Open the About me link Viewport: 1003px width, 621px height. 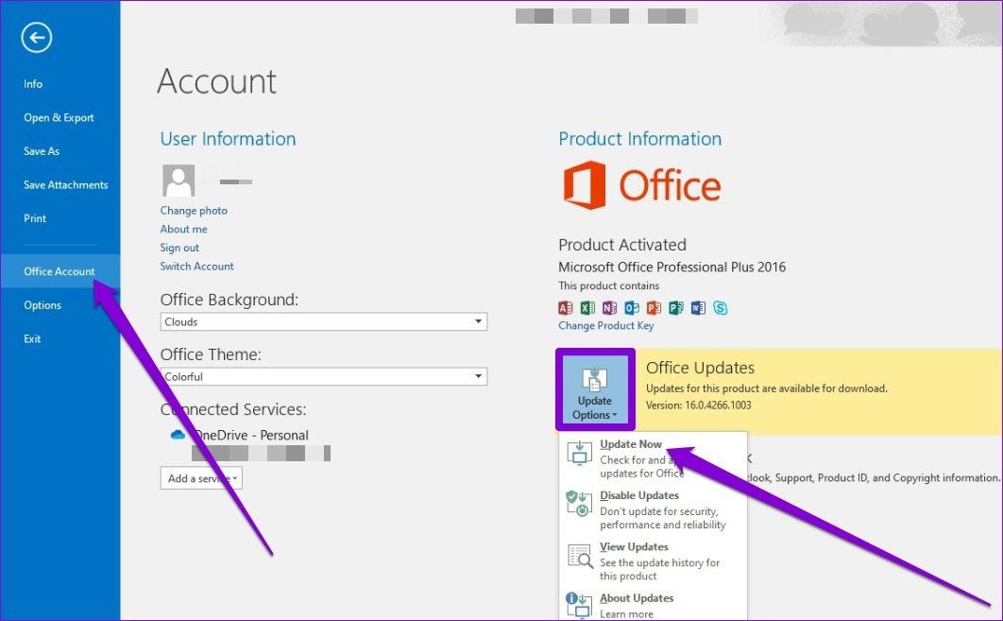(x=183, y=229)
